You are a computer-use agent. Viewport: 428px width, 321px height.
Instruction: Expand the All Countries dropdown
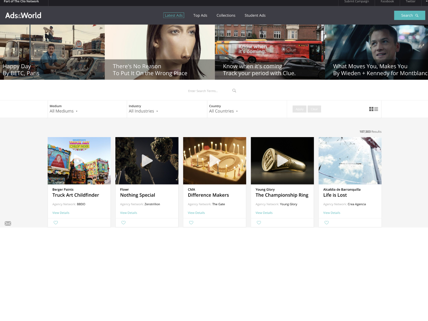coord(223,111)
